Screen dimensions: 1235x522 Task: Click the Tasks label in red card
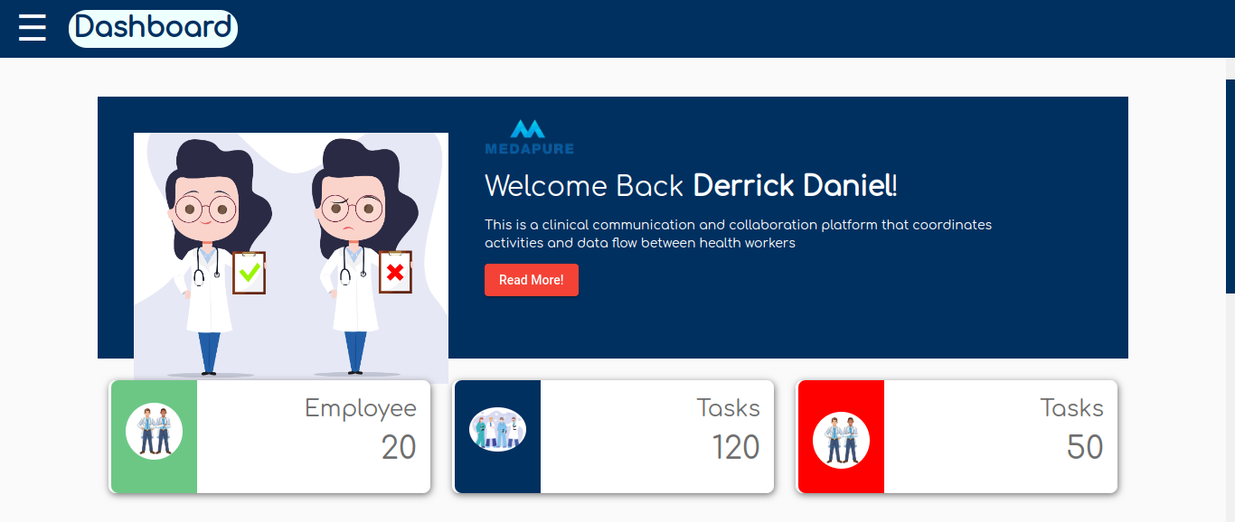1071,408
